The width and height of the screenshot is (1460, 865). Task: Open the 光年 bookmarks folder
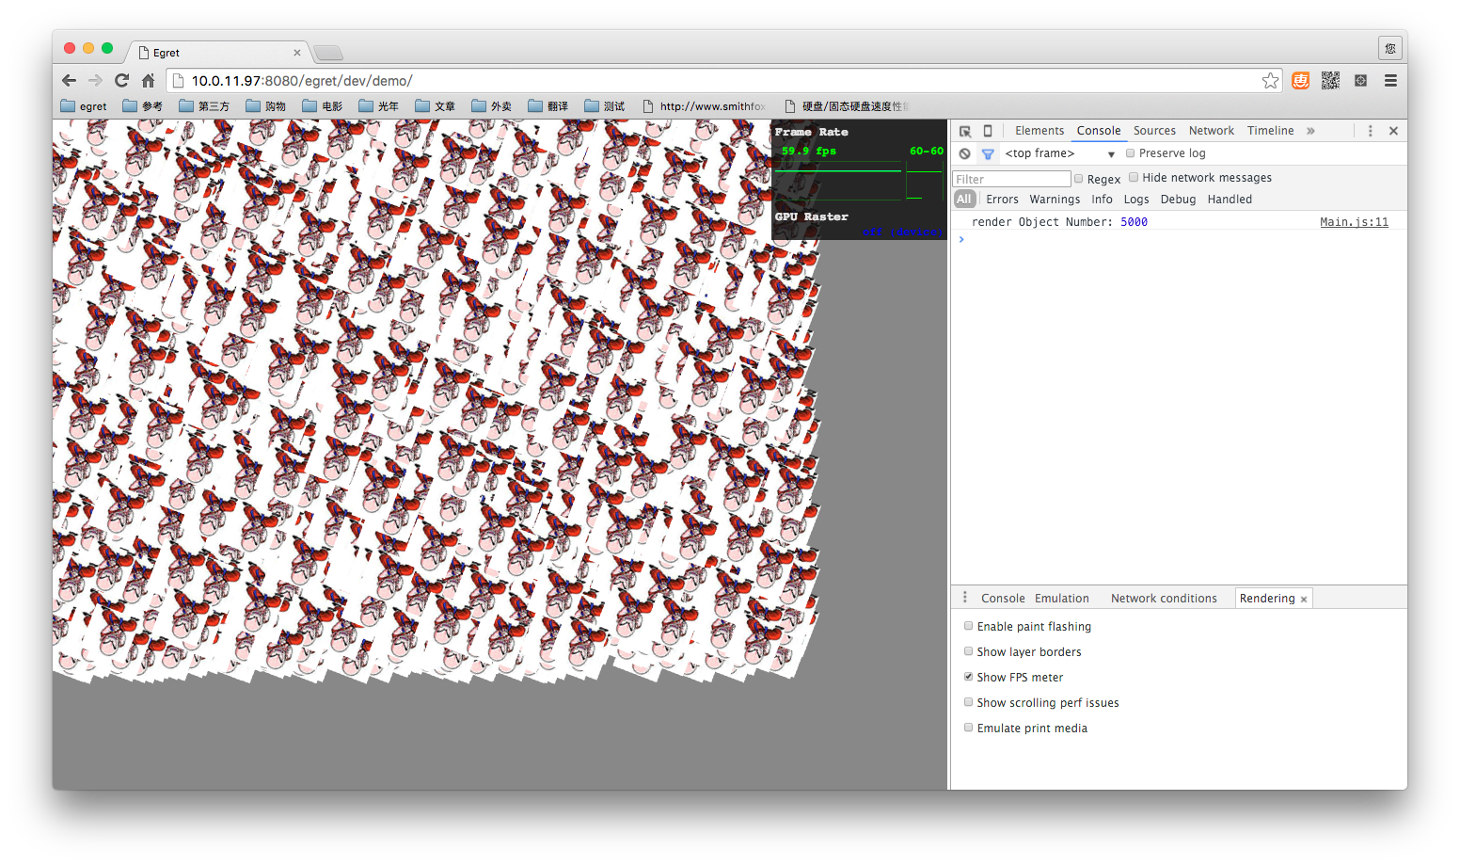(379, 106)
